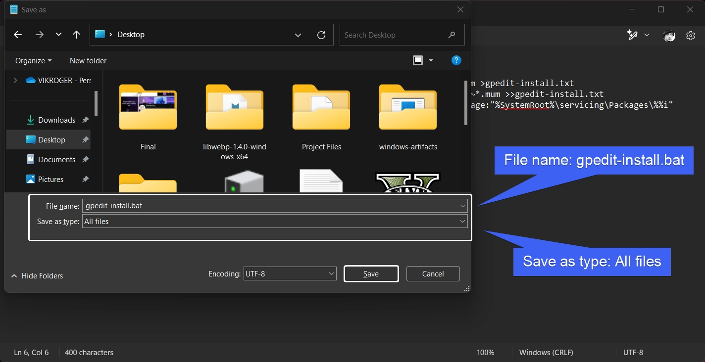Go forward using the forward arrow
Image resolution: width=705 pixels, height=362 pixels.
point(40,35)
